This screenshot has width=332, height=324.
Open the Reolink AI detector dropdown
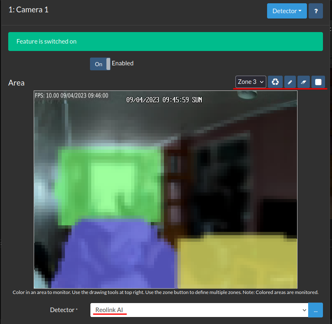[x=199, y=310]
